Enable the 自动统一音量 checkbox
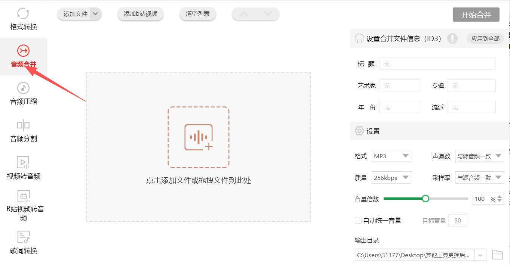The width and height of the screenshot is (510, 265). (358, 220)
